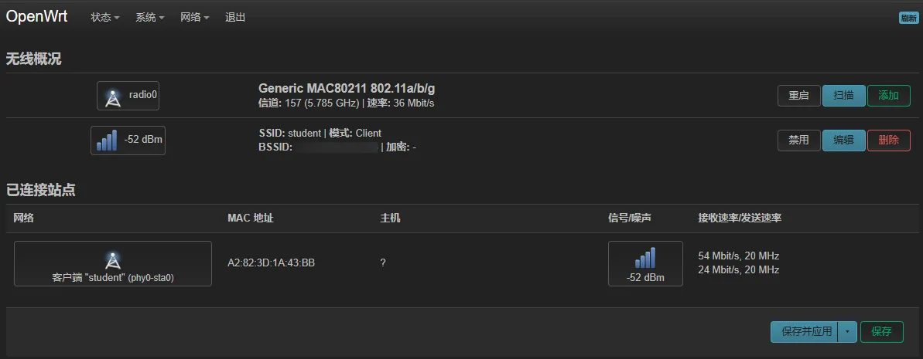The image size is (923, 359).
Task: Add a wireless network via 添加
Action: (889, 96)
